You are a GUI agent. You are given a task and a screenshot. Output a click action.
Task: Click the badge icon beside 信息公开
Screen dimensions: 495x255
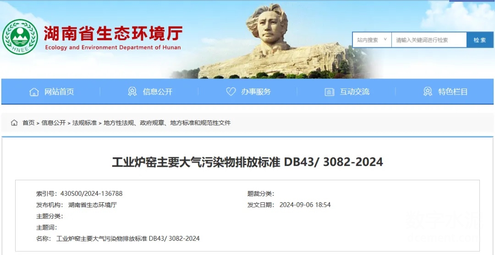132,92
